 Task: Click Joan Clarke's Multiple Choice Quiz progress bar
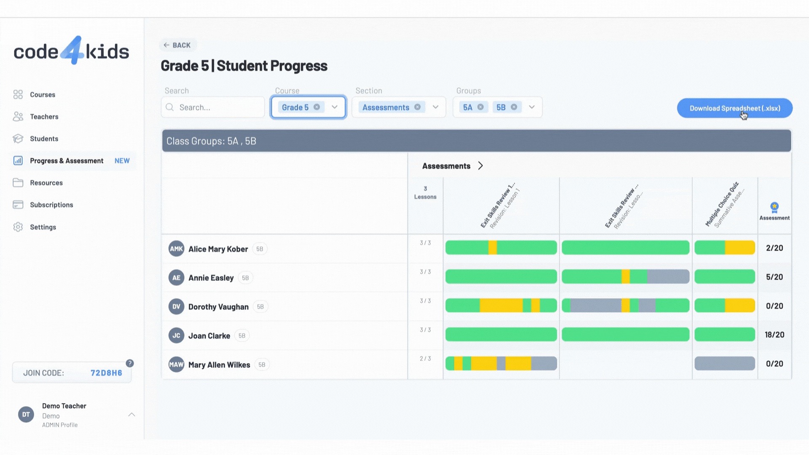tap(724, 335)
